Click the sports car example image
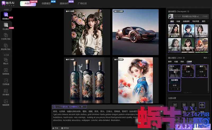The width and height of the screenshot is (212, 130). click(x=135, y=32)
